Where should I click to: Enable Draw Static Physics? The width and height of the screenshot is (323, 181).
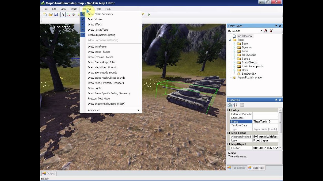pyautogui.click(x=111, y=52)
